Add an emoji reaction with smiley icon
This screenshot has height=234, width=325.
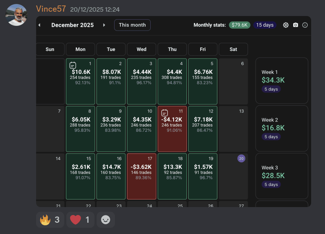pyautogui.click(x=105, y=220)
